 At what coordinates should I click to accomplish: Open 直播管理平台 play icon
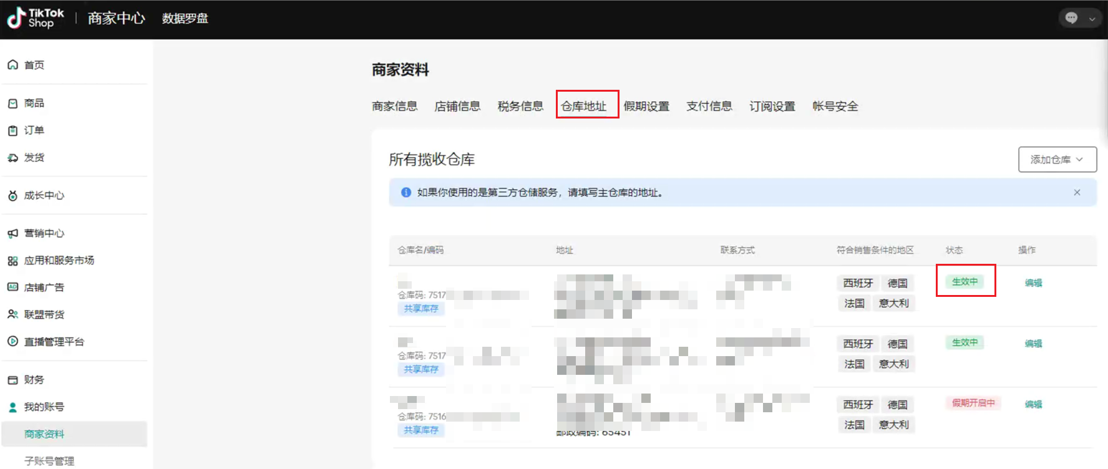click(12, 341)
